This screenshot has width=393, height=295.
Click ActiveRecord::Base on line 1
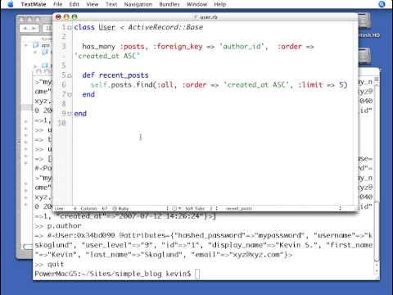coord(165,27)
